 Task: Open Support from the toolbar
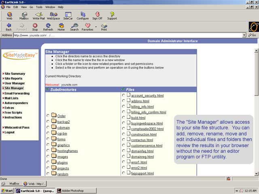click(112, 15)
